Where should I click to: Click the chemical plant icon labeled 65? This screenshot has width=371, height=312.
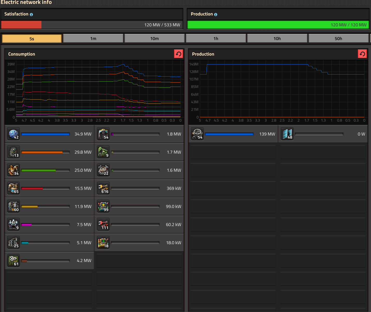(13, 188)
